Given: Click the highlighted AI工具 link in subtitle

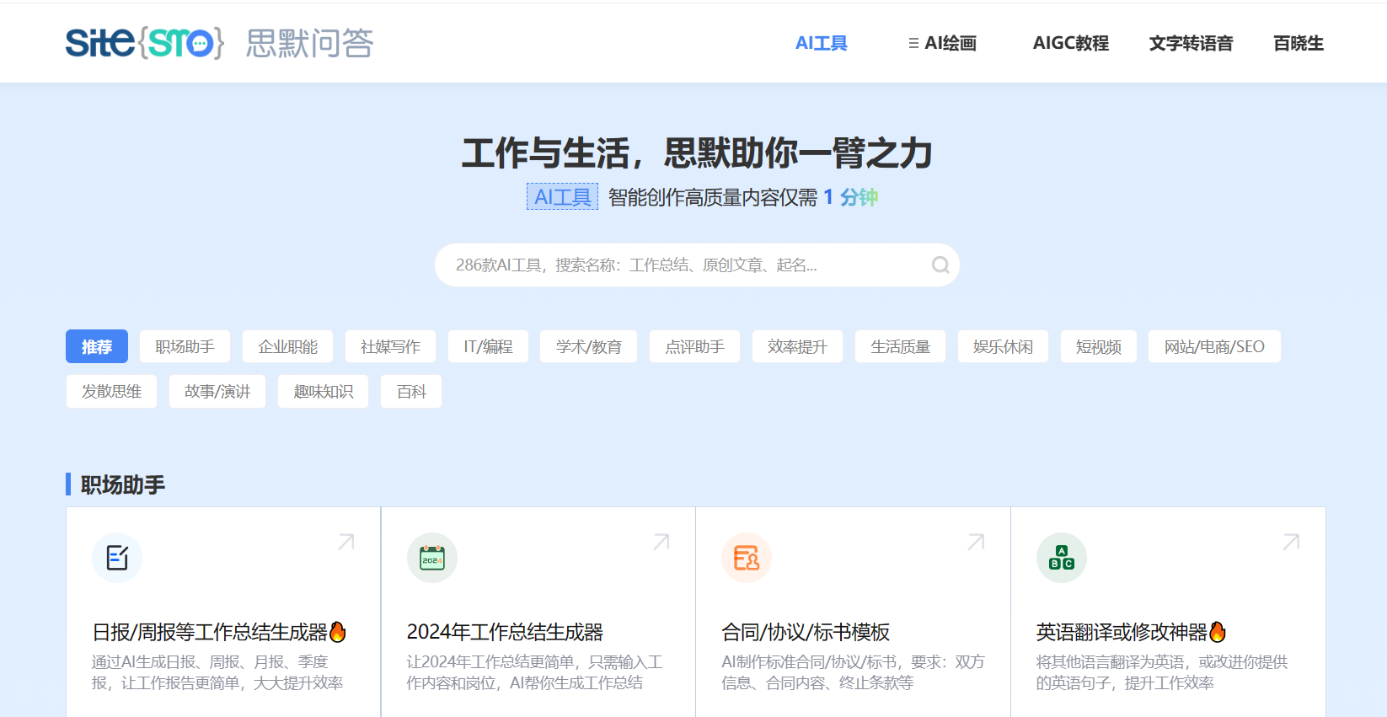Looking at the screenshot, I should pyautogui.click(x=562, y=197).
